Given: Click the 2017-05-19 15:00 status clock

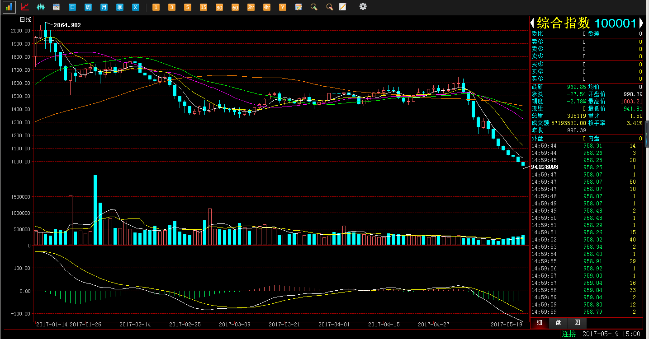Looking at the screenshot, I should (x=611, y=334).
